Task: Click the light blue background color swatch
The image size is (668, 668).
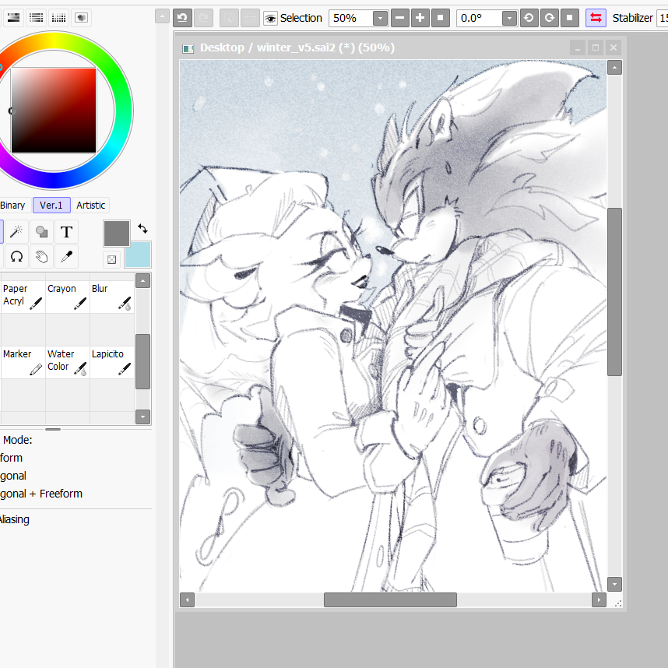Action: tap(141, 258)
